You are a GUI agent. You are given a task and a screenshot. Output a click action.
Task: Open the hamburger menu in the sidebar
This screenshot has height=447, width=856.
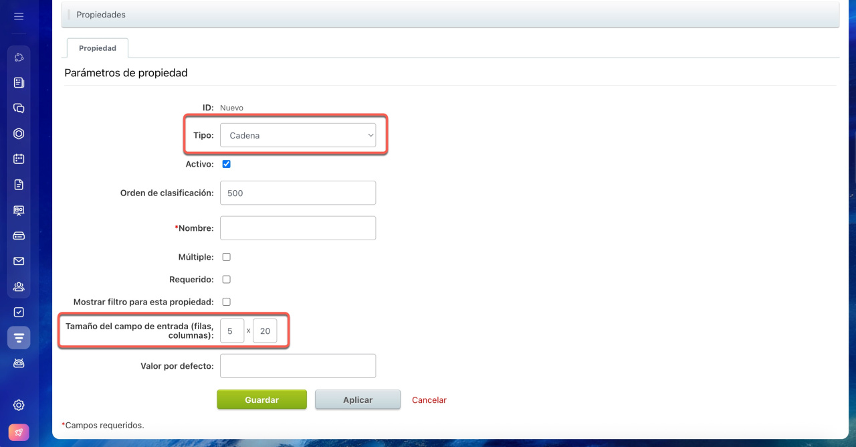[19, 16]
